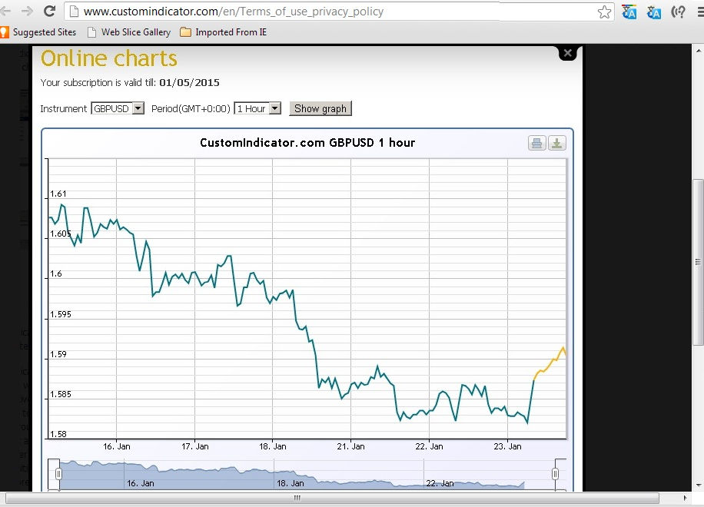
Task: Click the horizontal page scrollbar thumb
Action: point(332,498)
